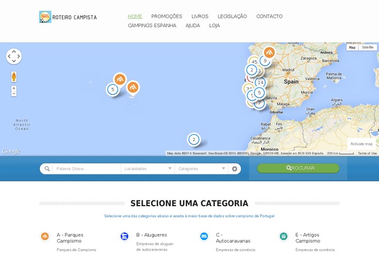The width and height of the screenshot is (379, 253).
Task: Click the orange tent marker in northern Spain
Action: coord(269,52)
